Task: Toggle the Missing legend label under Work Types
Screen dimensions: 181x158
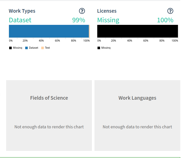Action: click(x=18, y=48)
